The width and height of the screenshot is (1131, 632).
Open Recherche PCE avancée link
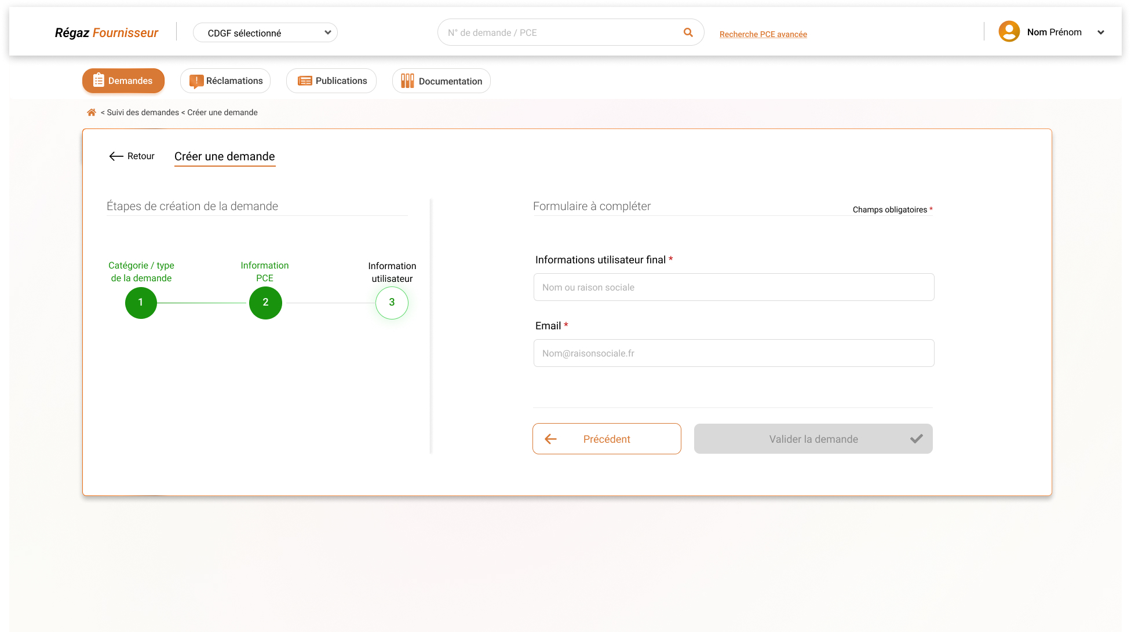pyautogui.click(x=763, y=34)
